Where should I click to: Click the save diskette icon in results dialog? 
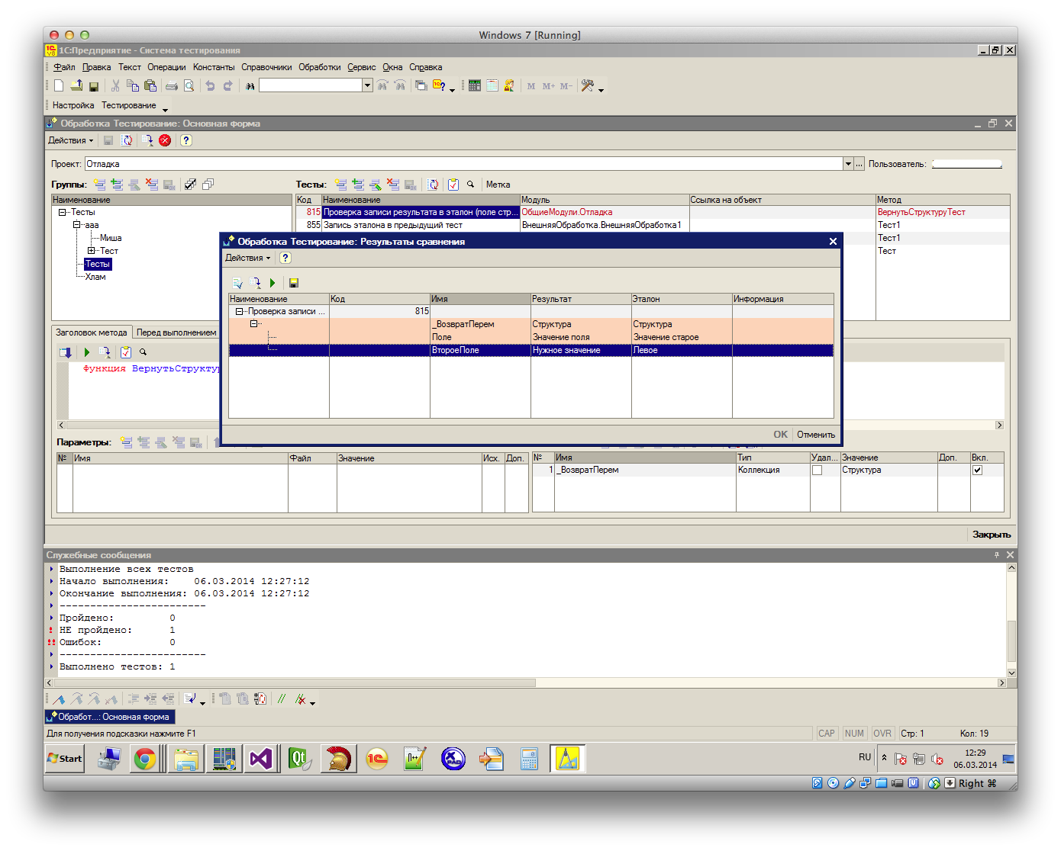(x=293, y=283)
